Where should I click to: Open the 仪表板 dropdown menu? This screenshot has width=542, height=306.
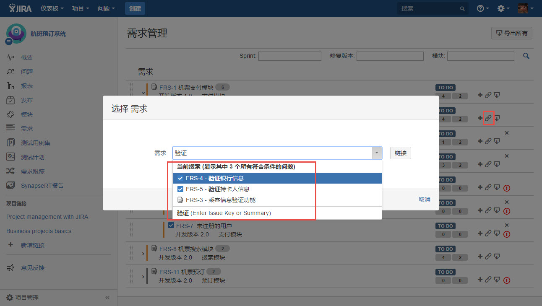click(52, 8)
